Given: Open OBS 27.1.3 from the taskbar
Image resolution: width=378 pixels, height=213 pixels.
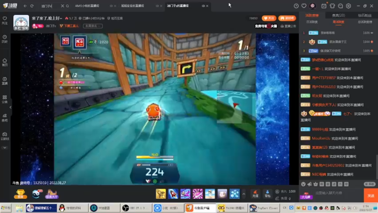Looking at the screenshot, I should 136,208.
